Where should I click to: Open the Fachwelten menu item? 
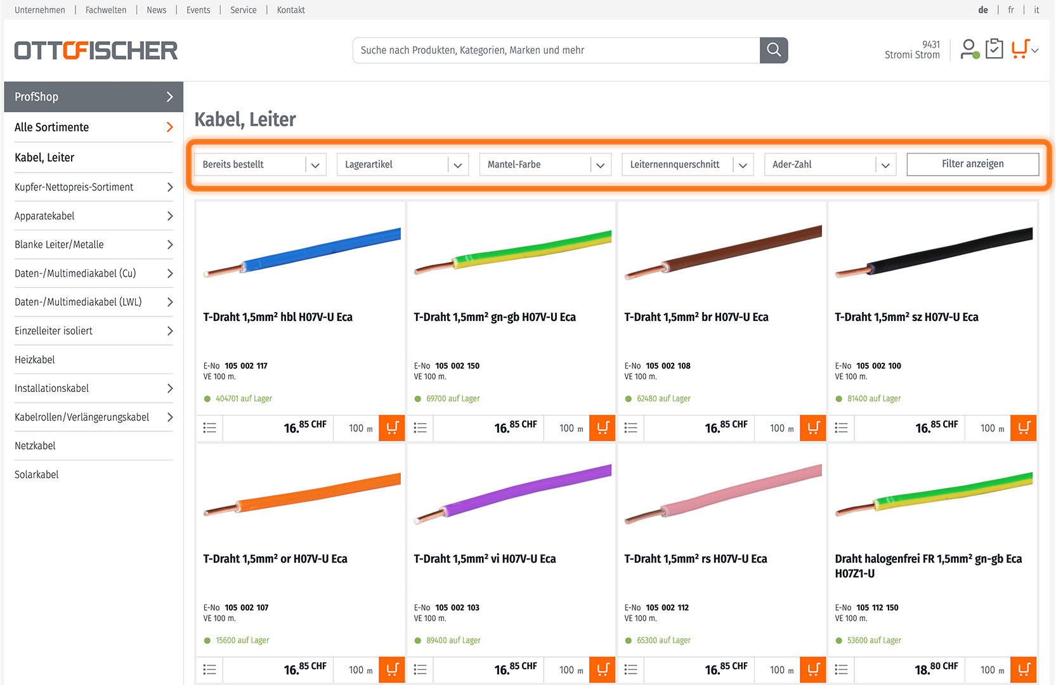tap(106, 10)
